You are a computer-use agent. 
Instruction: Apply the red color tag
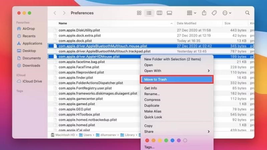pos(147,140)
